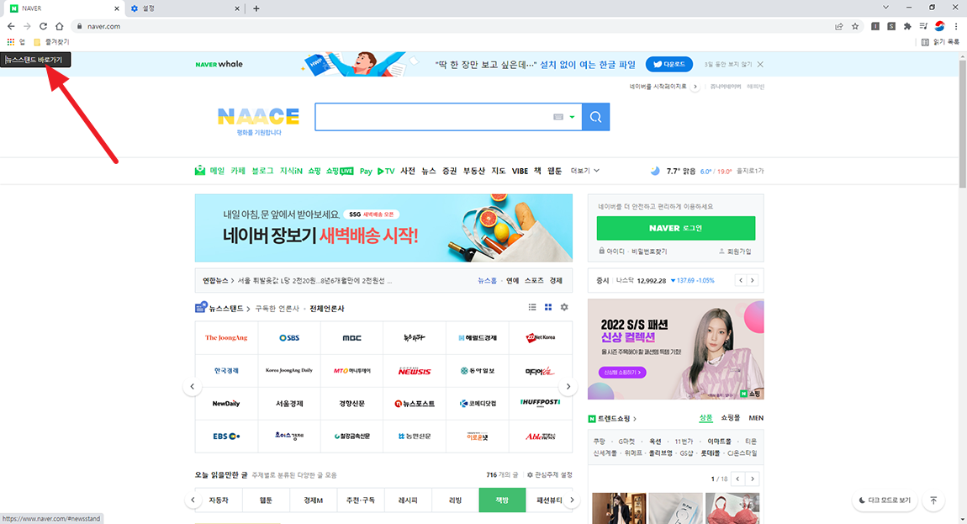
Task: Open the 2022 S/S 패션 ad banner
Action: 676,349
